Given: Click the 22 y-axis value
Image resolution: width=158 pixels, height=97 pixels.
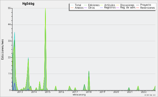Looking at the screenshot, I should tap(9, 57).
